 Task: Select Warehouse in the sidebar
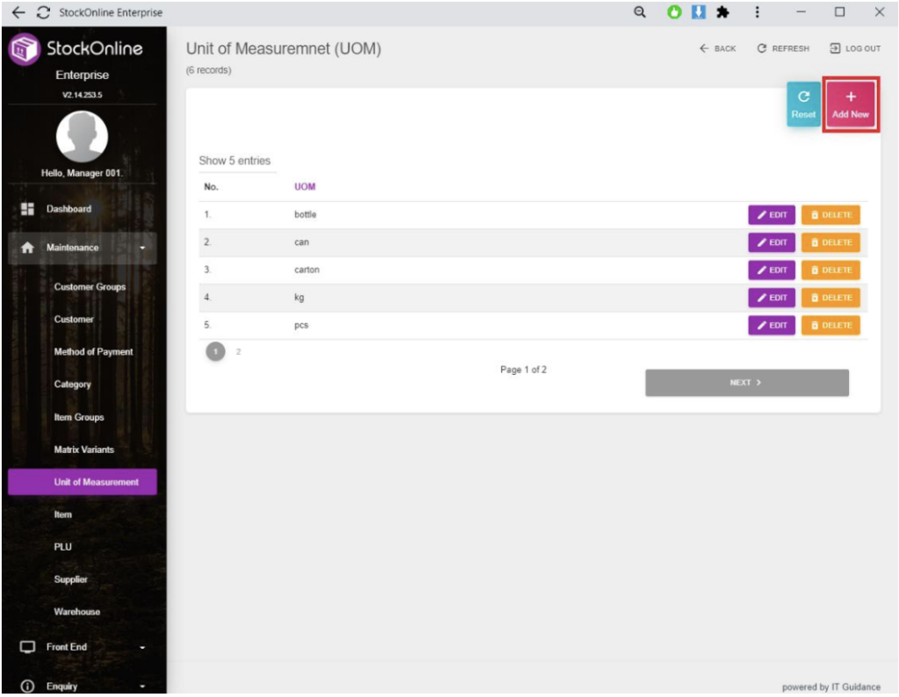77,612
